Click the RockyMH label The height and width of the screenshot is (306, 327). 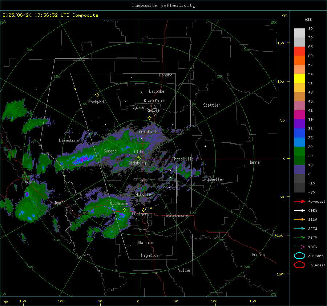pos(96,102)
